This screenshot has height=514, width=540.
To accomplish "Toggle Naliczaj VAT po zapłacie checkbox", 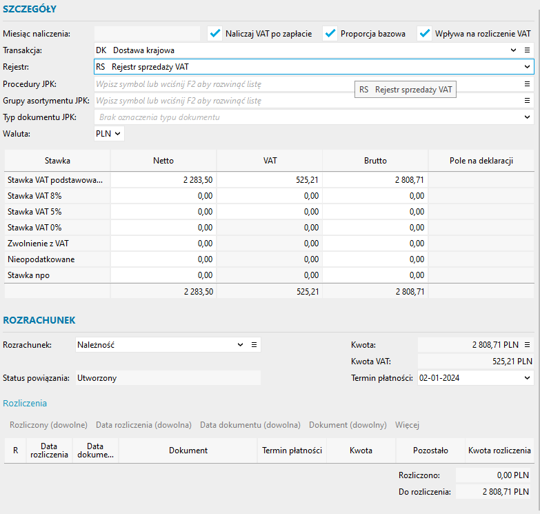I will (215, 33).
